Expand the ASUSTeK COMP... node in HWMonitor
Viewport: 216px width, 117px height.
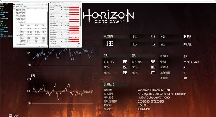15,9
